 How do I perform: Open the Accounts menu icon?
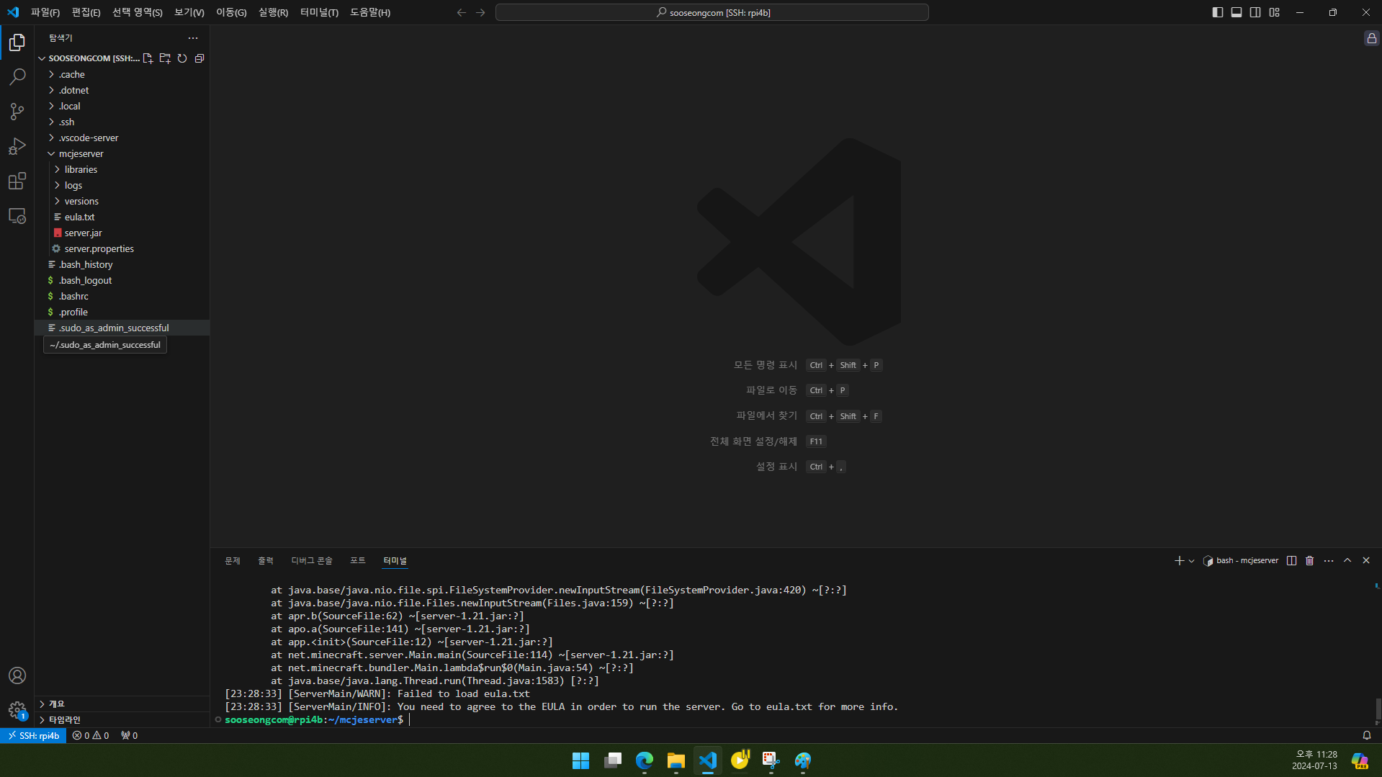(x=17, y=675)
